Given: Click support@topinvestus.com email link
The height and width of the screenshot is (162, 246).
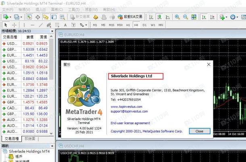Looking at the screenshot, I should (129, 111).
